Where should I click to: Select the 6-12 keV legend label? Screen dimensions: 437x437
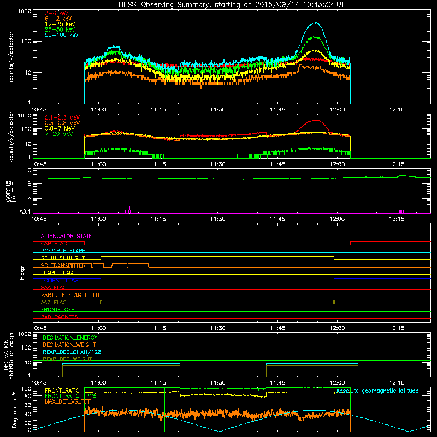[58, 19]
